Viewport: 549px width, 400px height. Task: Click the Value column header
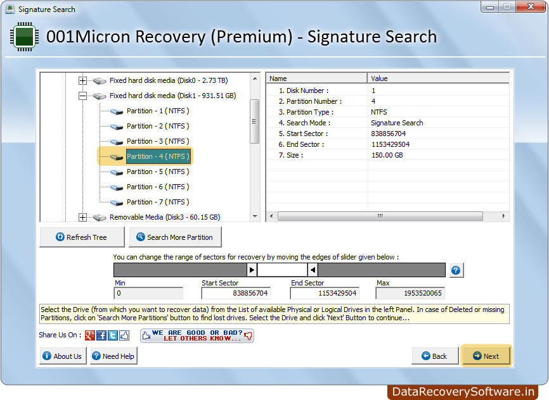click(438, 78)
